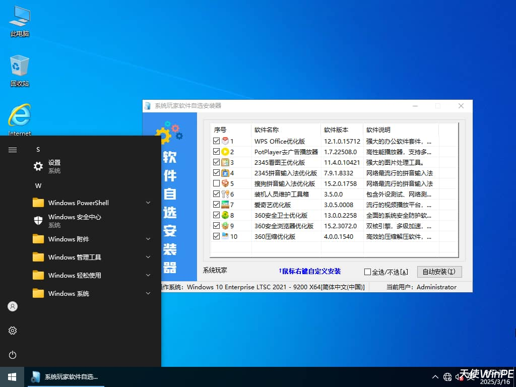Viewport: 516px width, 387px height.
Task: Click the Windows Start button
Action: click(x=12, y=377)
